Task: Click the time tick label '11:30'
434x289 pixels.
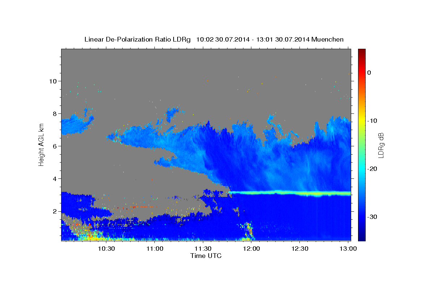Action: coord(203,249)
